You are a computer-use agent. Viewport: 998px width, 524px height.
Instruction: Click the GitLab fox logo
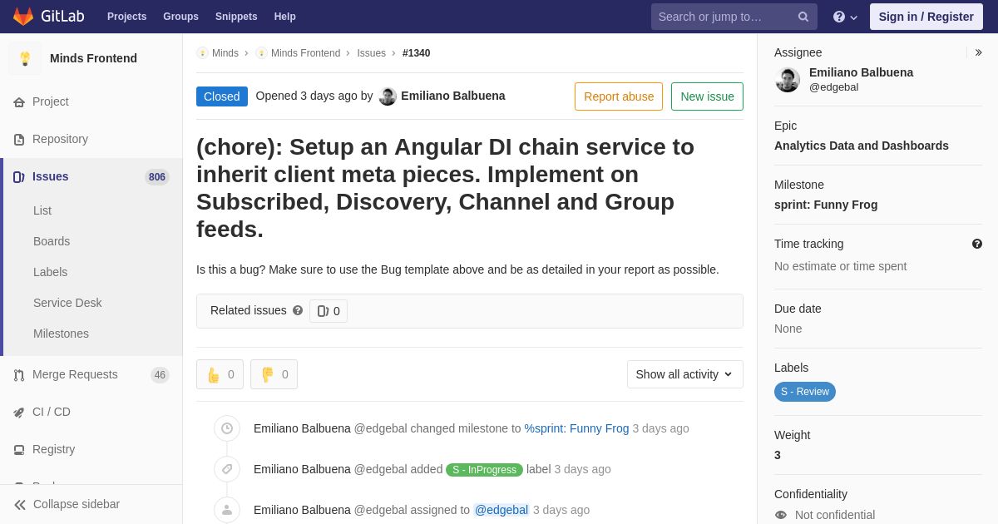(23, 17)
